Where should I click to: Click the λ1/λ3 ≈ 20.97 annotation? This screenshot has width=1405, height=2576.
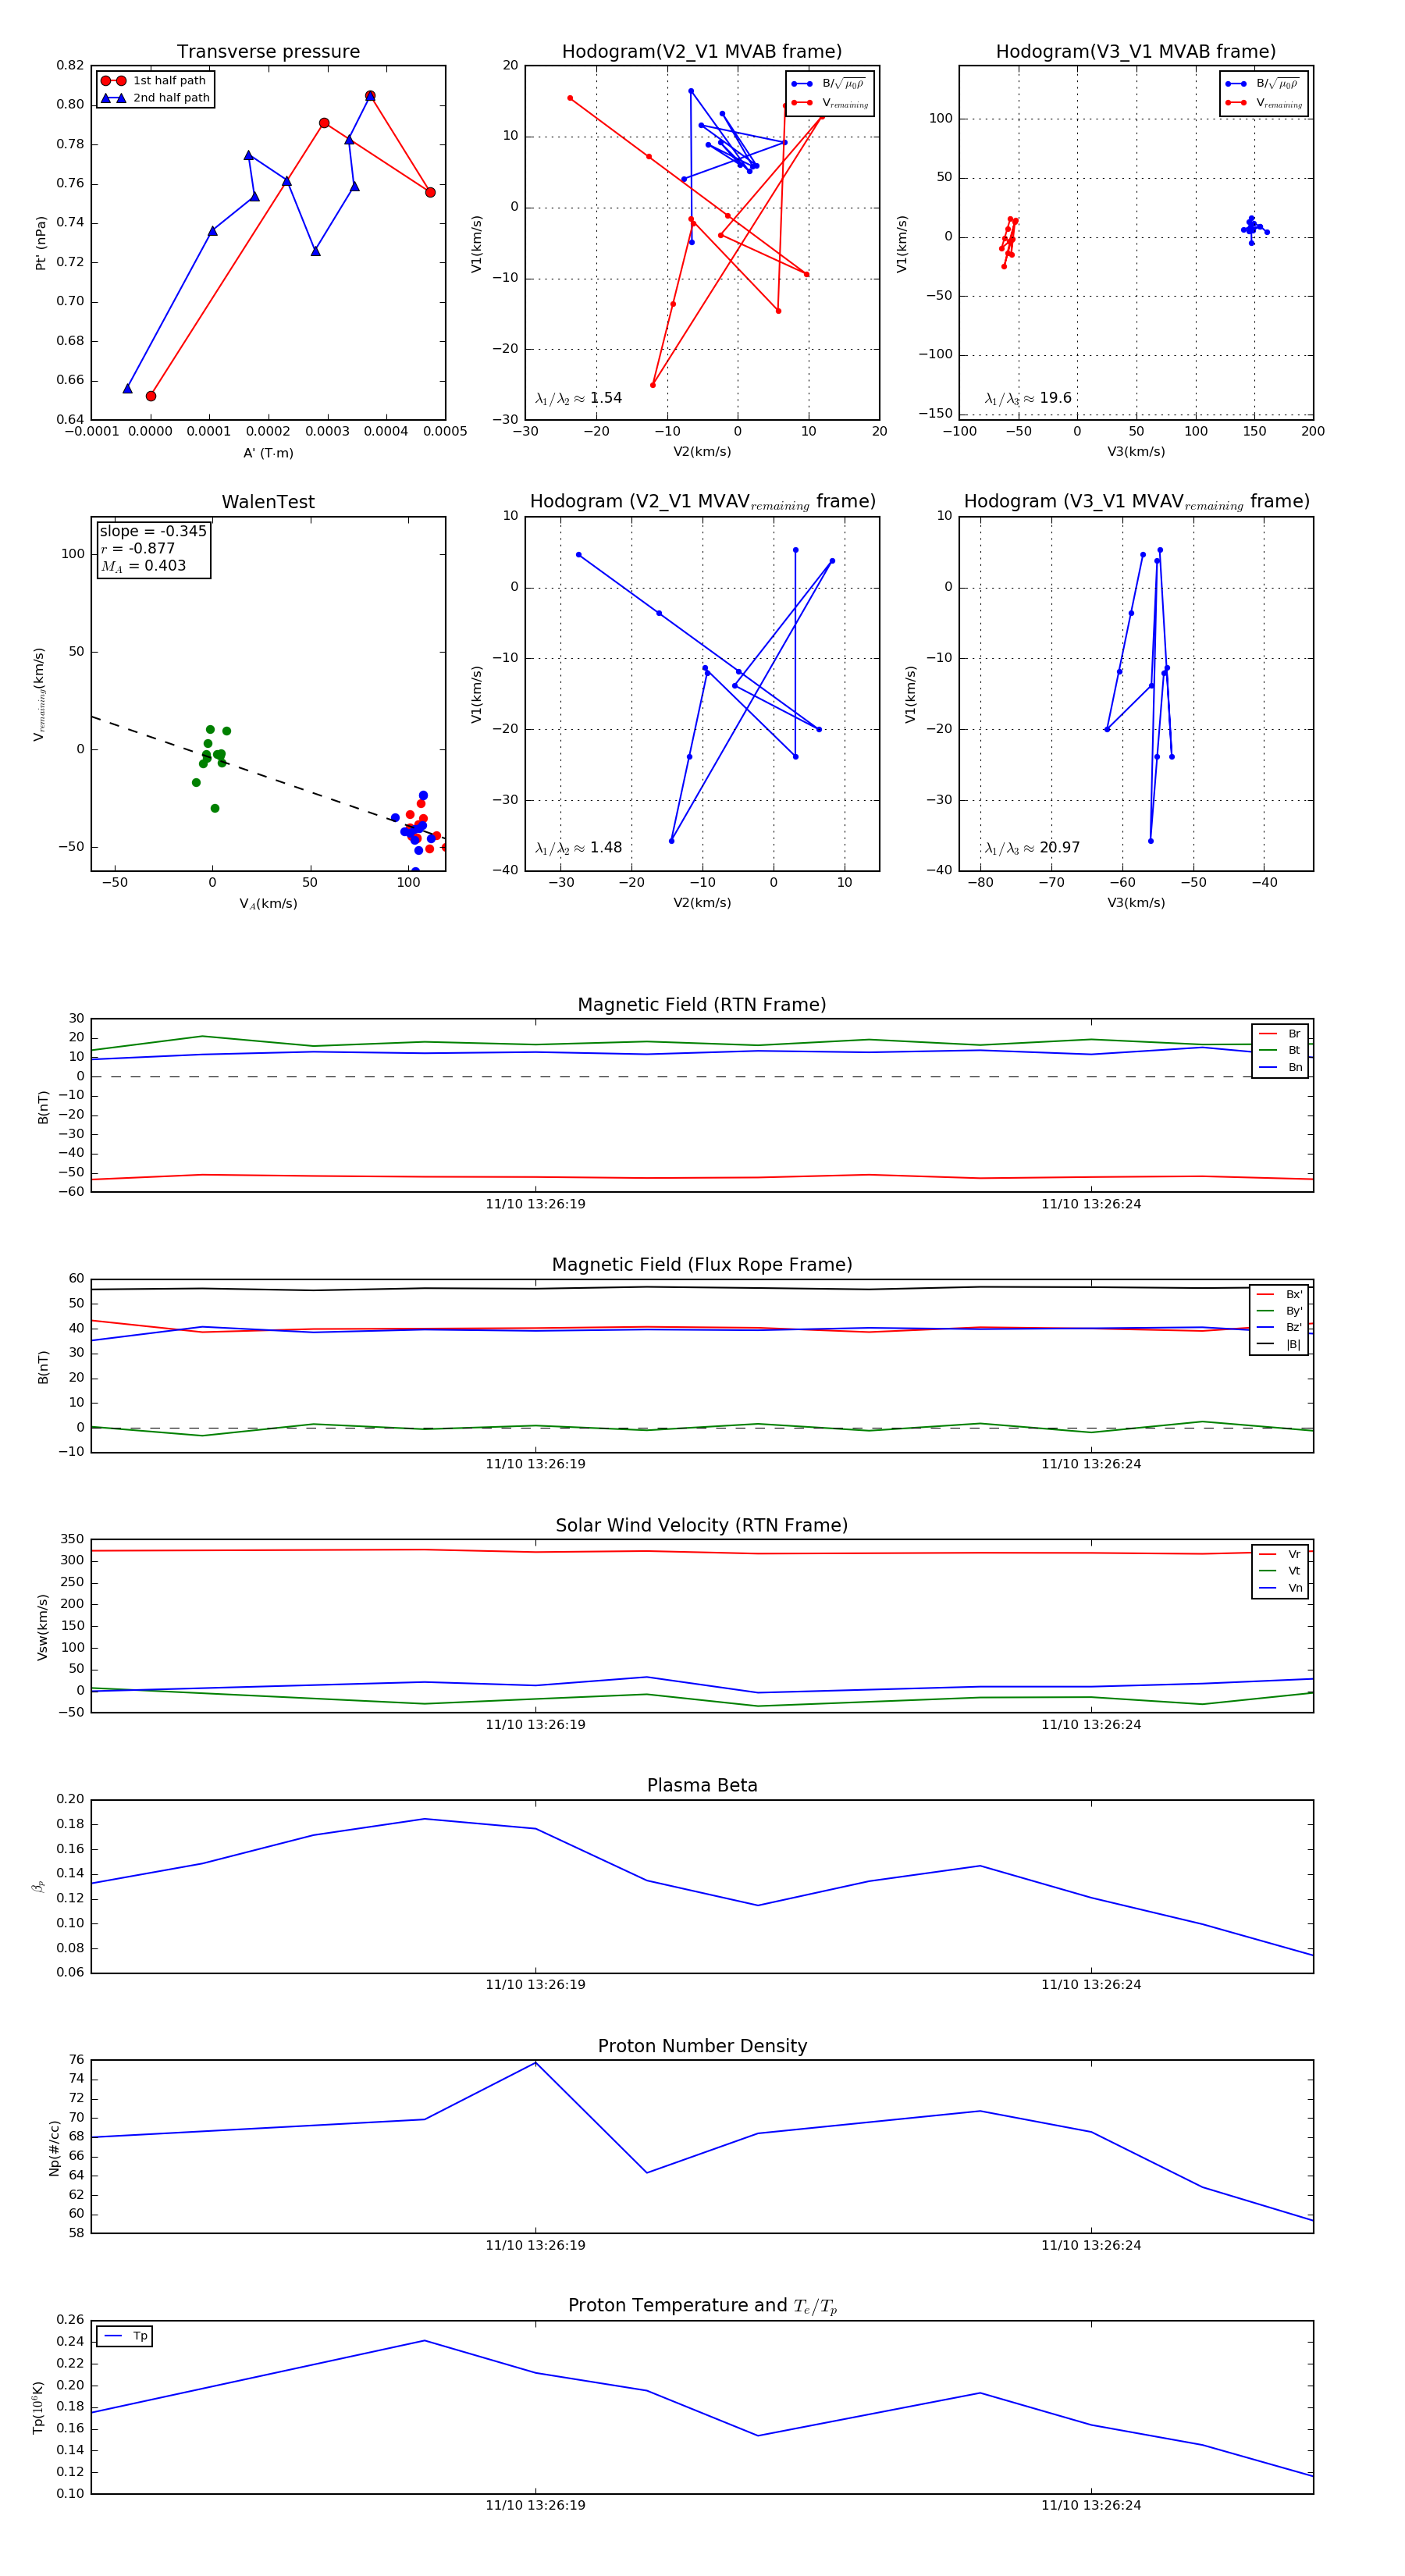tap(1032, 848)
